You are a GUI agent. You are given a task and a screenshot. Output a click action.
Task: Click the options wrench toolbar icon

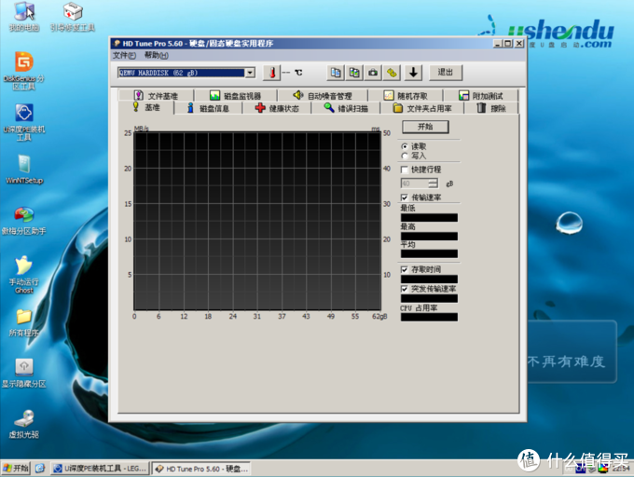tap(393, 73)
